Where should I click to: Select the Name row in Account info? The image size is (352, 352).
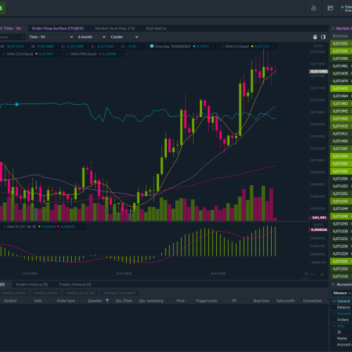click(341, 338)
